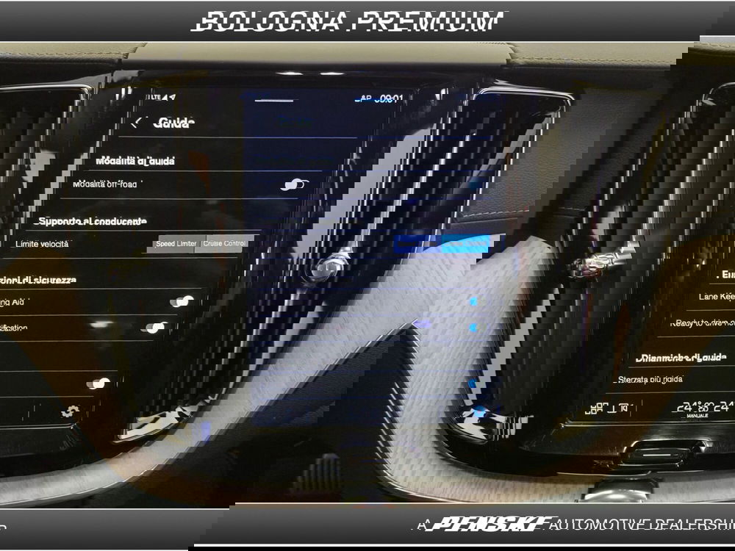Tap the Limite velocità label
Screen dimensions: 735x551
(x=42, y=244)
